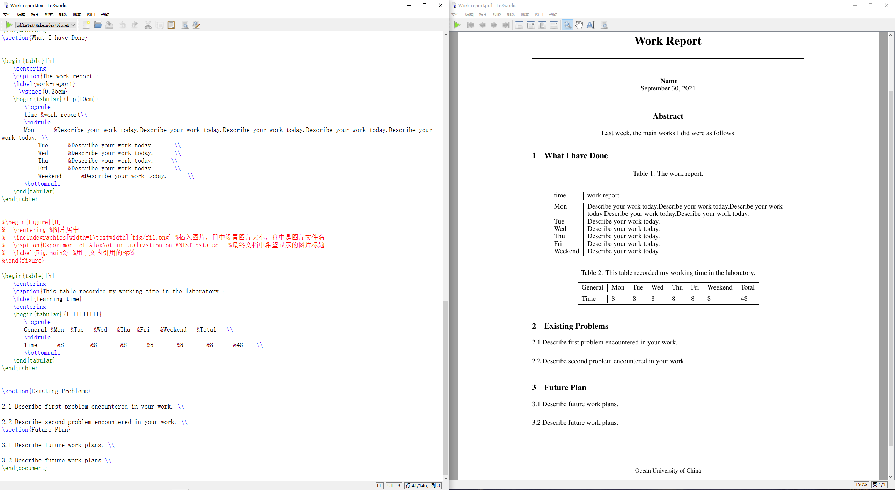The width and height of the screenshot is (895, 490).
Task: Toggle the magnify tool in PDF viewer
Action: (x=567, y=25)
